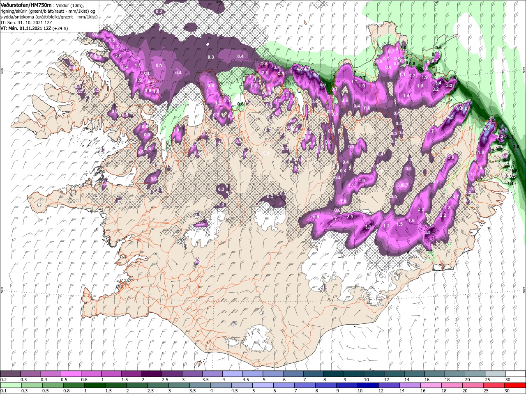This screenshot has height=394, width=526.
Task: Click the '25' label on the snow scale row
Action: pos(487,380)
